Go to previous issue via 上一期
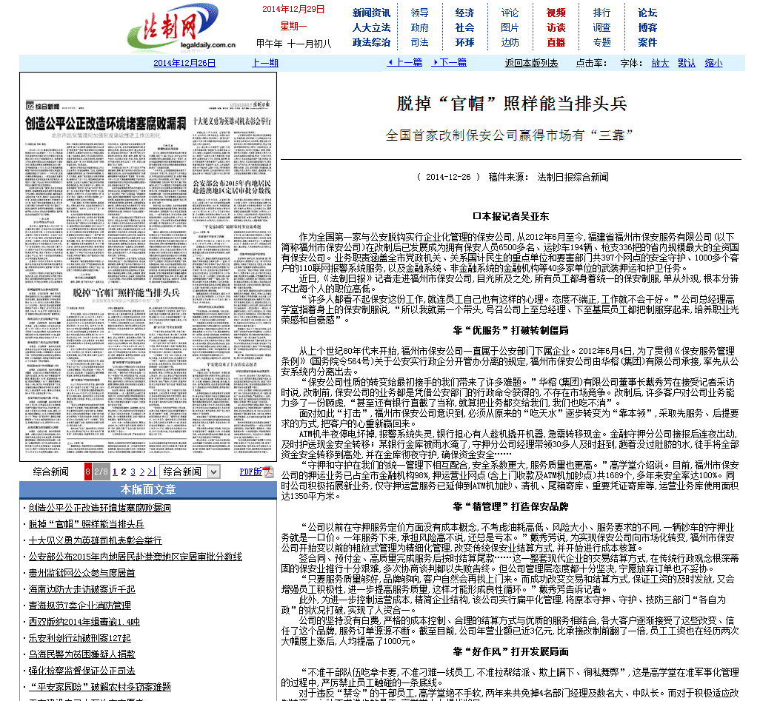This screenshot has width=760, height=701. click(265, 63)
